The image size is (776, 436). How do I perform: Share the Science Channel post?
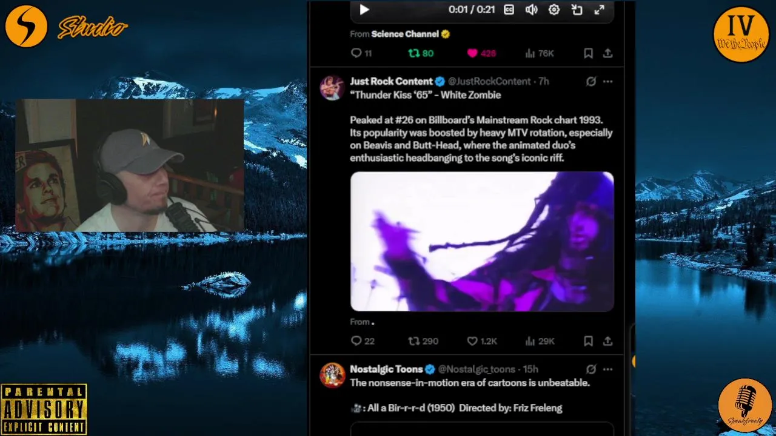607,53
